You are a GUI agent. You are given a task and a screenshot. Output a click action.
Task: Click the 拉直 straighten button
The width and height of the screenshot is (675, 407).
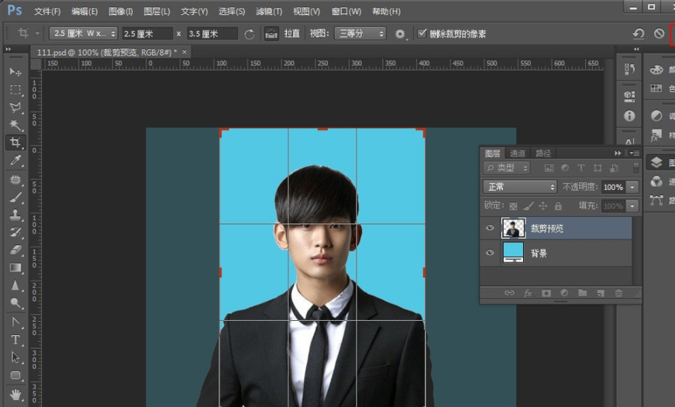292,34
